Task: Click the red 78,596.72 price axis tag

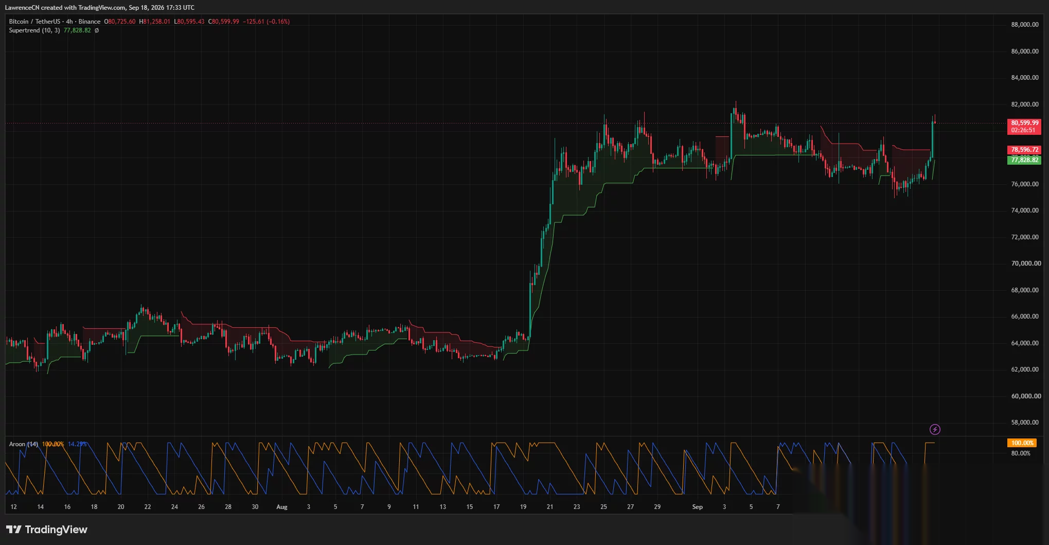Action: coord(1024,150)
